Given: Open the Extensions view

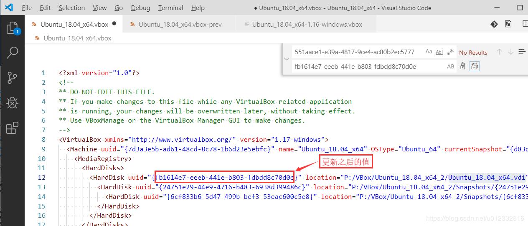Looking at the screenshot, I should pyautogui.click(x=12, y=128).
